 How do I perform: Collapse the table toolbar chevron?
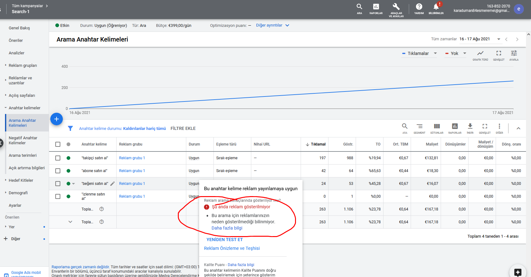tap(518, 128)
